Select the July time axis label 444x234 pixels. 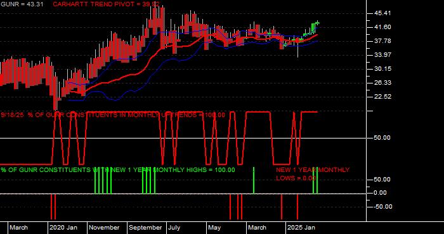(174, 228)
